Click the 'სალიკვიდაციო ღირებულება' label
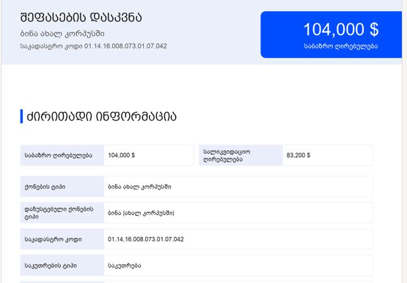Screen dimensions: 407x283 point(227,155)
